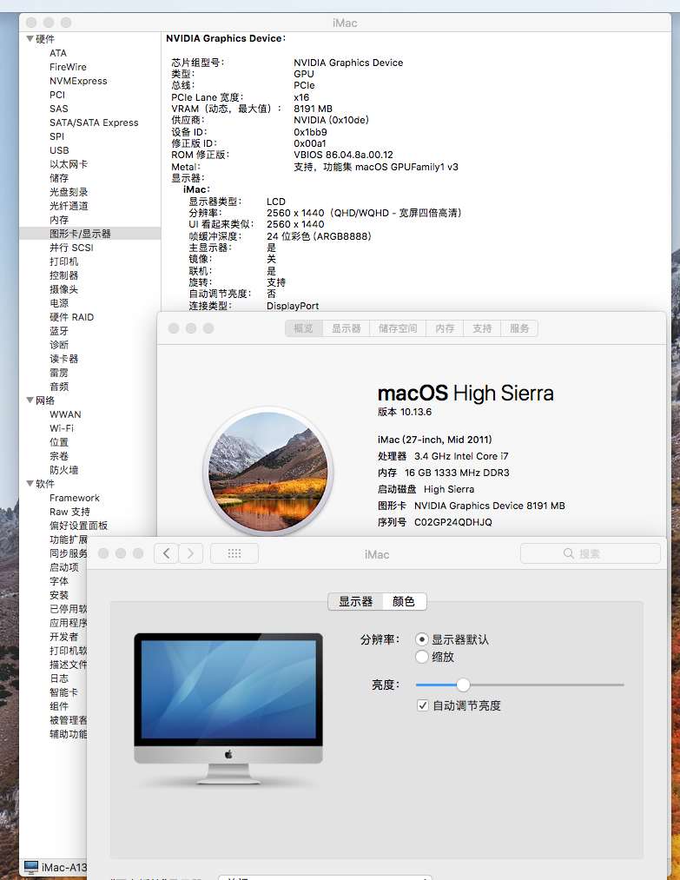Select 诊断 in the hardware list
Screen dimensions: 680x880
click(x=59, y=345)
